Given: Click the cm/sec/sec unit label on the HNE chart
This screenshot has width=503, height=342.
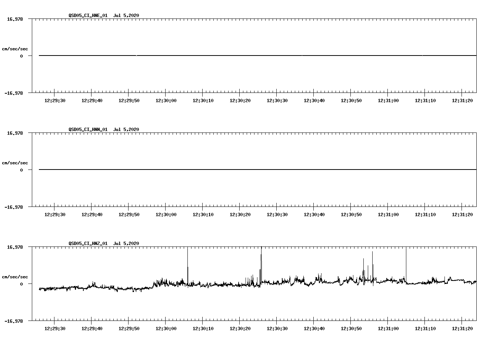Looking at the screenshot, I should point(15,49).
